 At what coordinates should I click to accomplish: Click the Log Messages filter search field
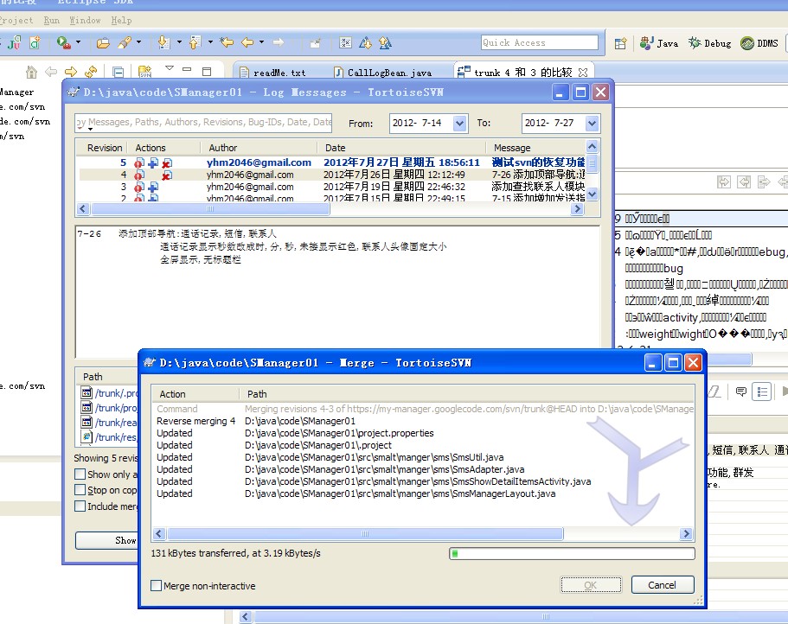[203, 123]
